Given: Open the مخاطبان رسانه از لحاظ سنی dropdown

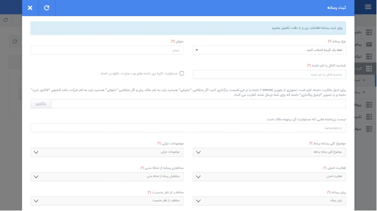Looking at the screenshot, I should 107,177.
